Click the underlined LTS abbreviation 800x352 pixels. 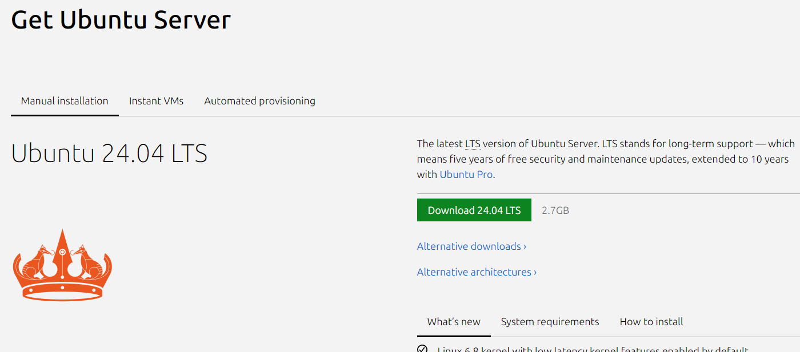point(473,144)
